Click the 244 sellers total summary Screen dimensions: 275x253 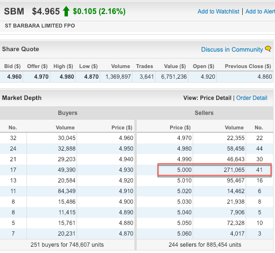pos(205,245)
